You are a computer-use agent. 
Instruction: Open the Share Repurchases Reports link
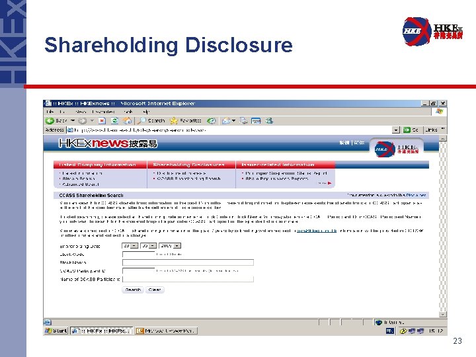[x=276, y=178]
